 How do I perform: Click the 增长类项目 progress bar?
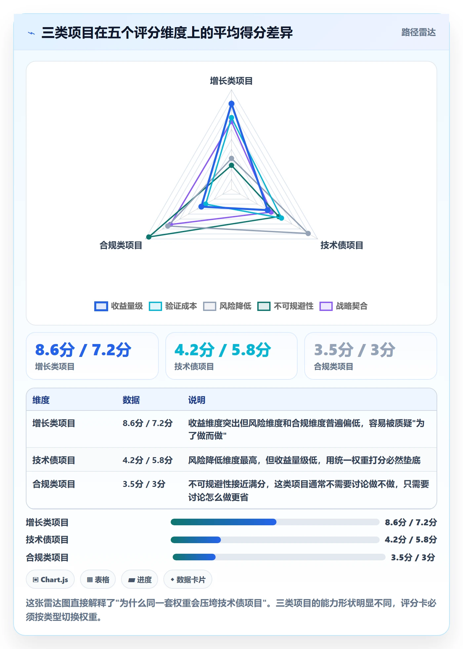coord(275,522)
